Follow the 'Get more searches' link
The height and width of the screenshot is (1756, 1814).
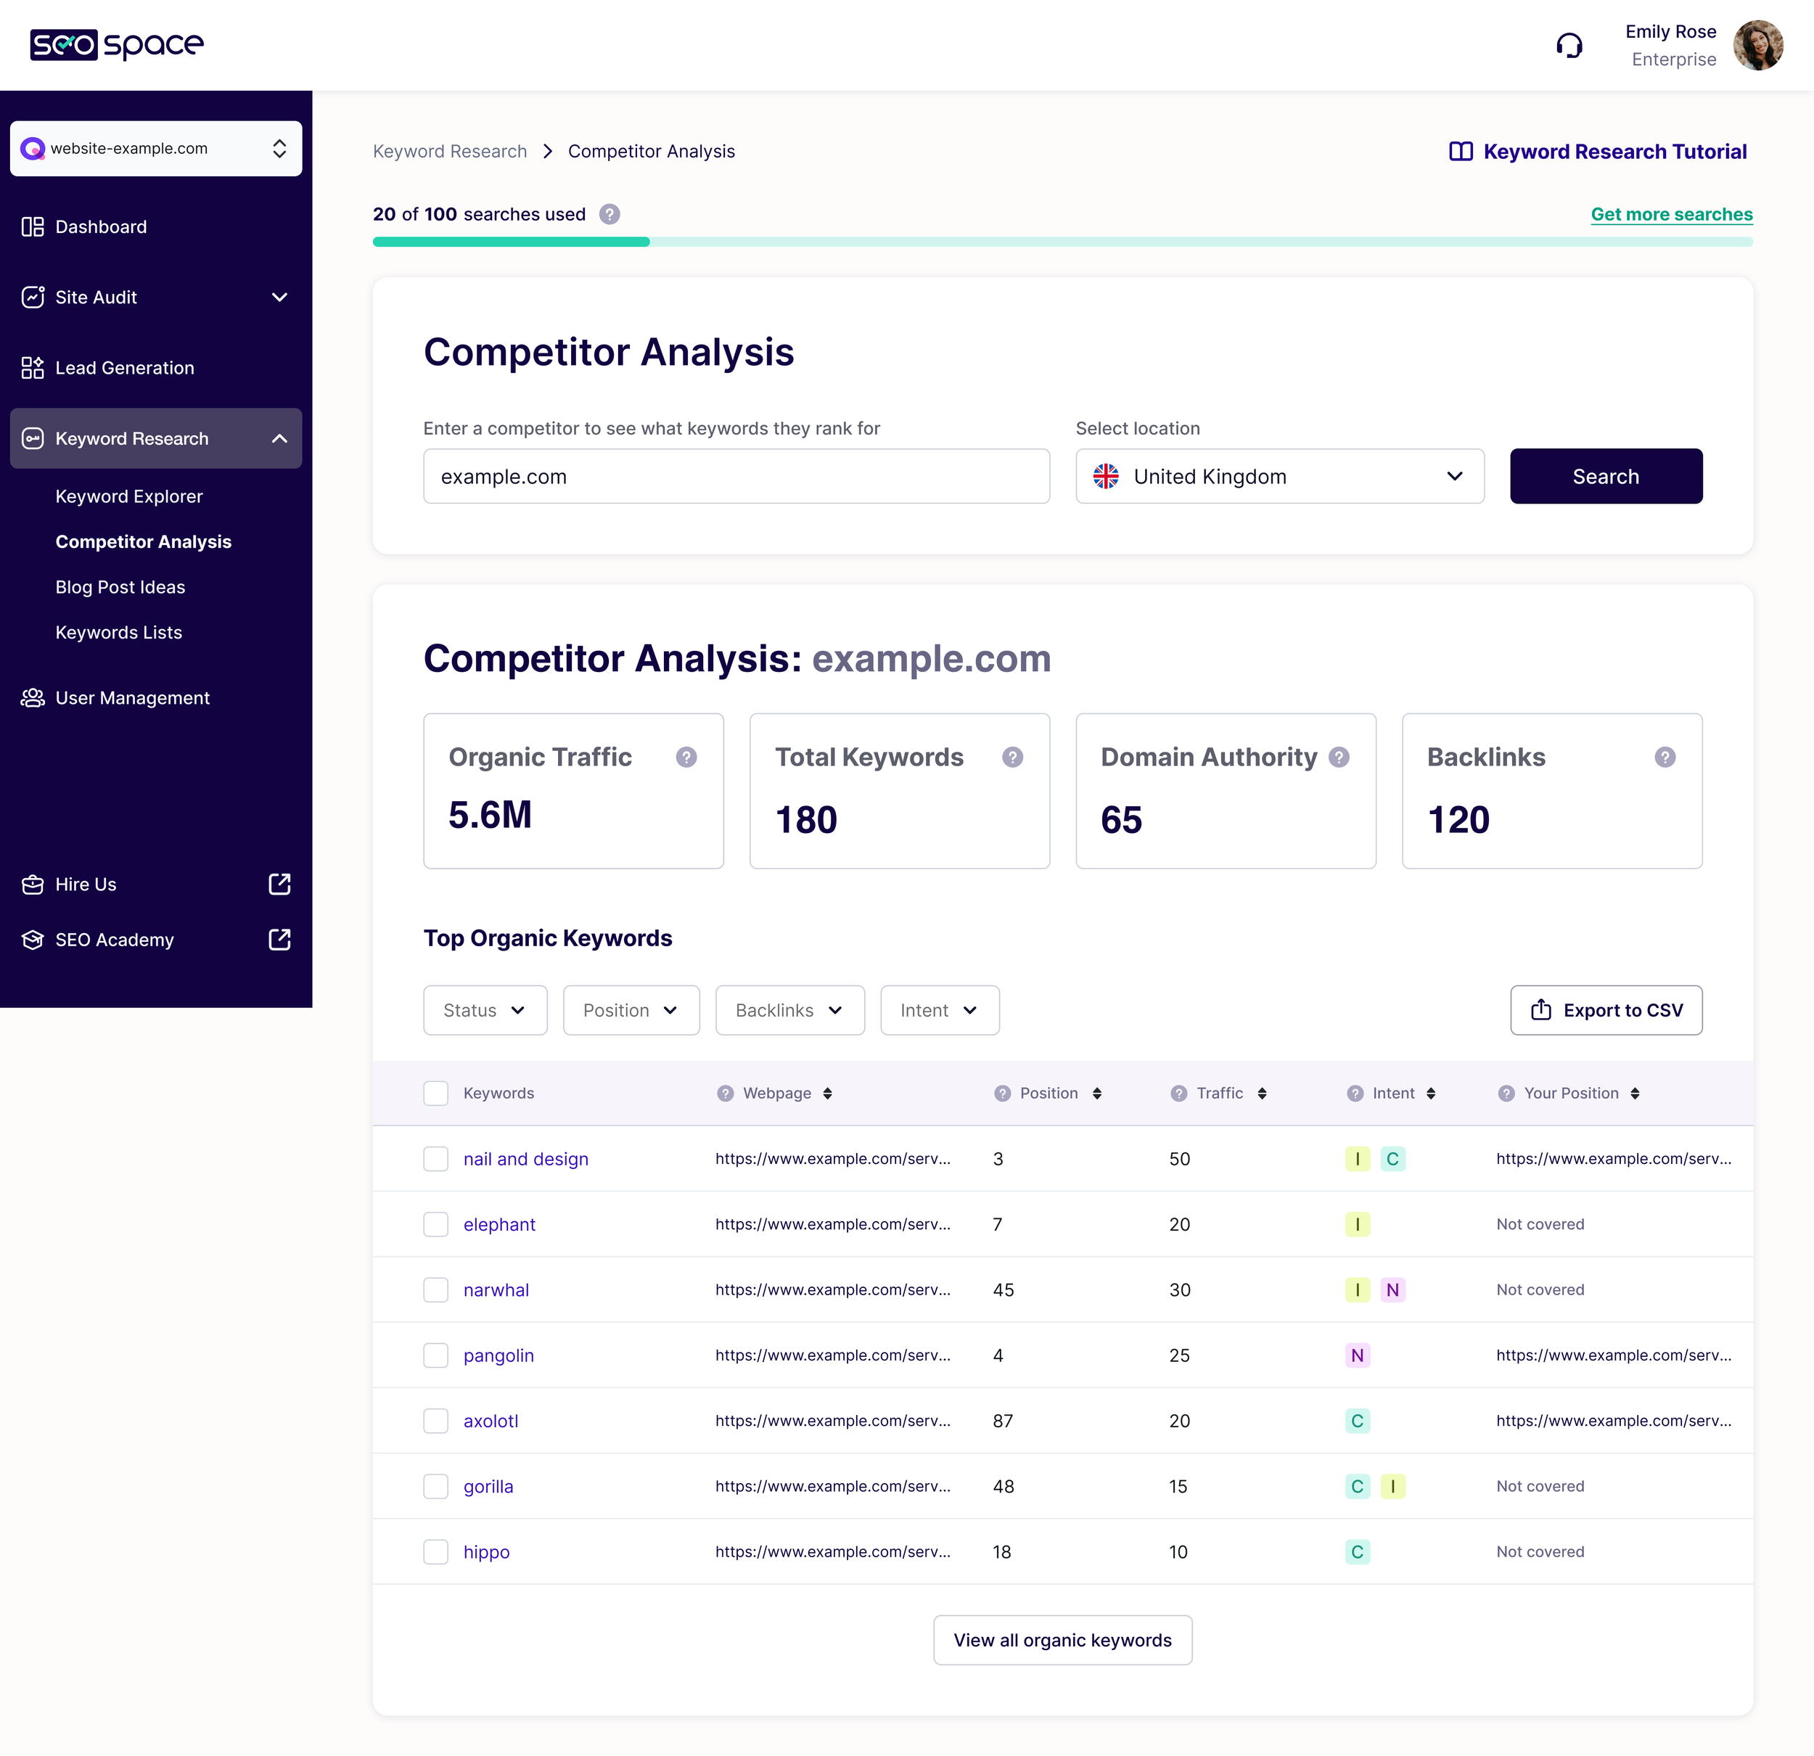coord(1672,214)
